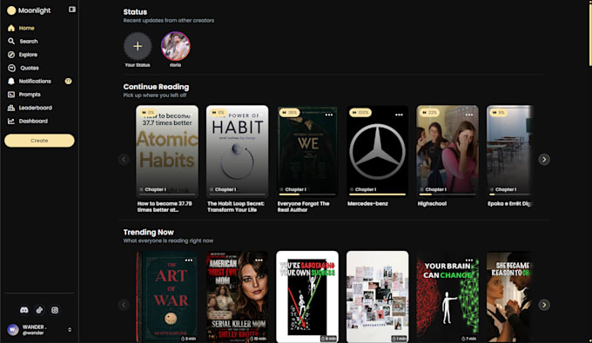Collapse the sidebar panel
Image resolution: width=592 pixels, height=343 pixels.
(x=71, y=10)
